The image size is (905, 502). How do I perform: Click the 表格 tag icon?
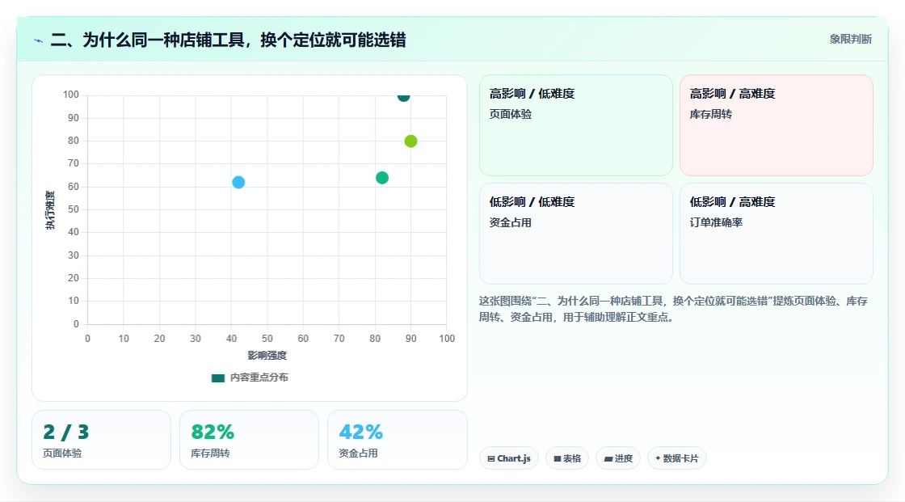(558, 458)
